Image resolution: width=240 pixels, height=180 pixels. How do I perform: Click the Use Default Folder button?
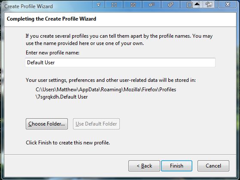point(96,124)
